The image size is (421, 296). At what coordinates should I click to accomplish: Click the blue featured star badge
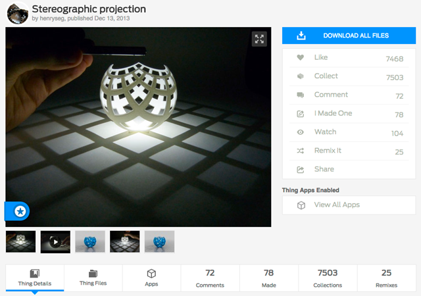[20, 211]
